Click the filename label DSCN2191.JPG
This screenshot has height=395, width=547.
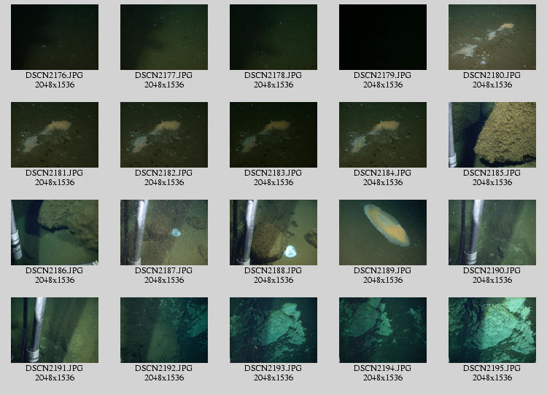coord(55,368)
